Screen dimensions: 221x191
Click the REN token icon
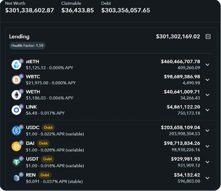pyautogui.click(x=16, y=178)
